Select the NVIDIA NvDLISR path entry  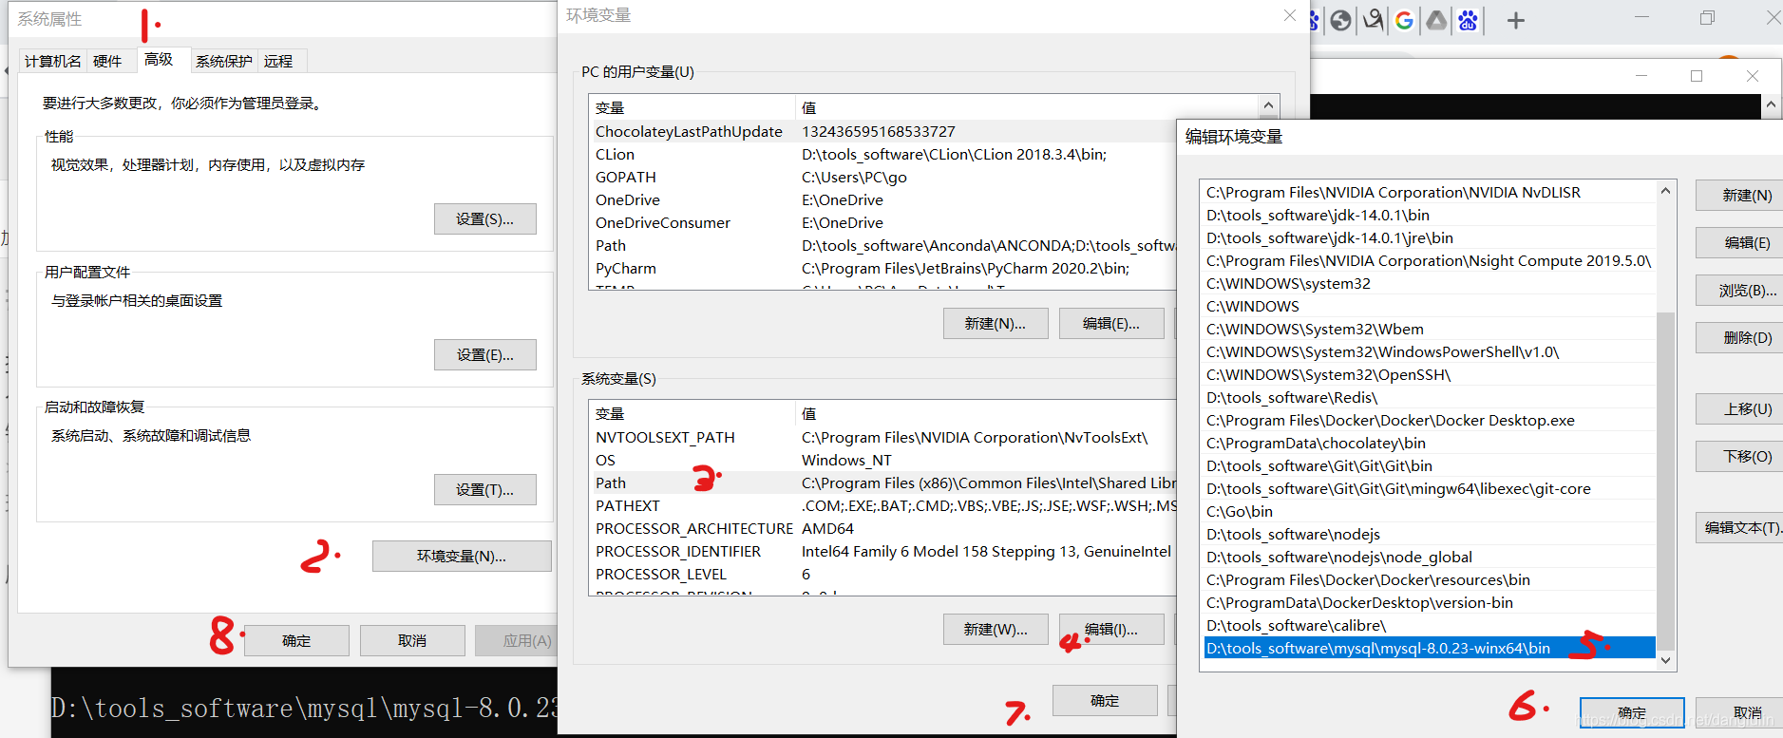click(1430, 192)
